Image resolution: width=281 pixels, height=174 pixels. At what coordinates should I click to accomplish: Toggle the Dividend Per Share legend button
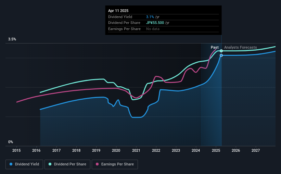click(67, 164)
